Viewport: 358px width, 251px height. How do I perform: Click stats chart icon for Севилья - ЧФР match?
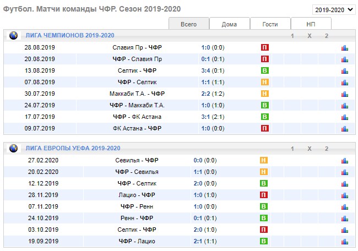coord(345,160)
